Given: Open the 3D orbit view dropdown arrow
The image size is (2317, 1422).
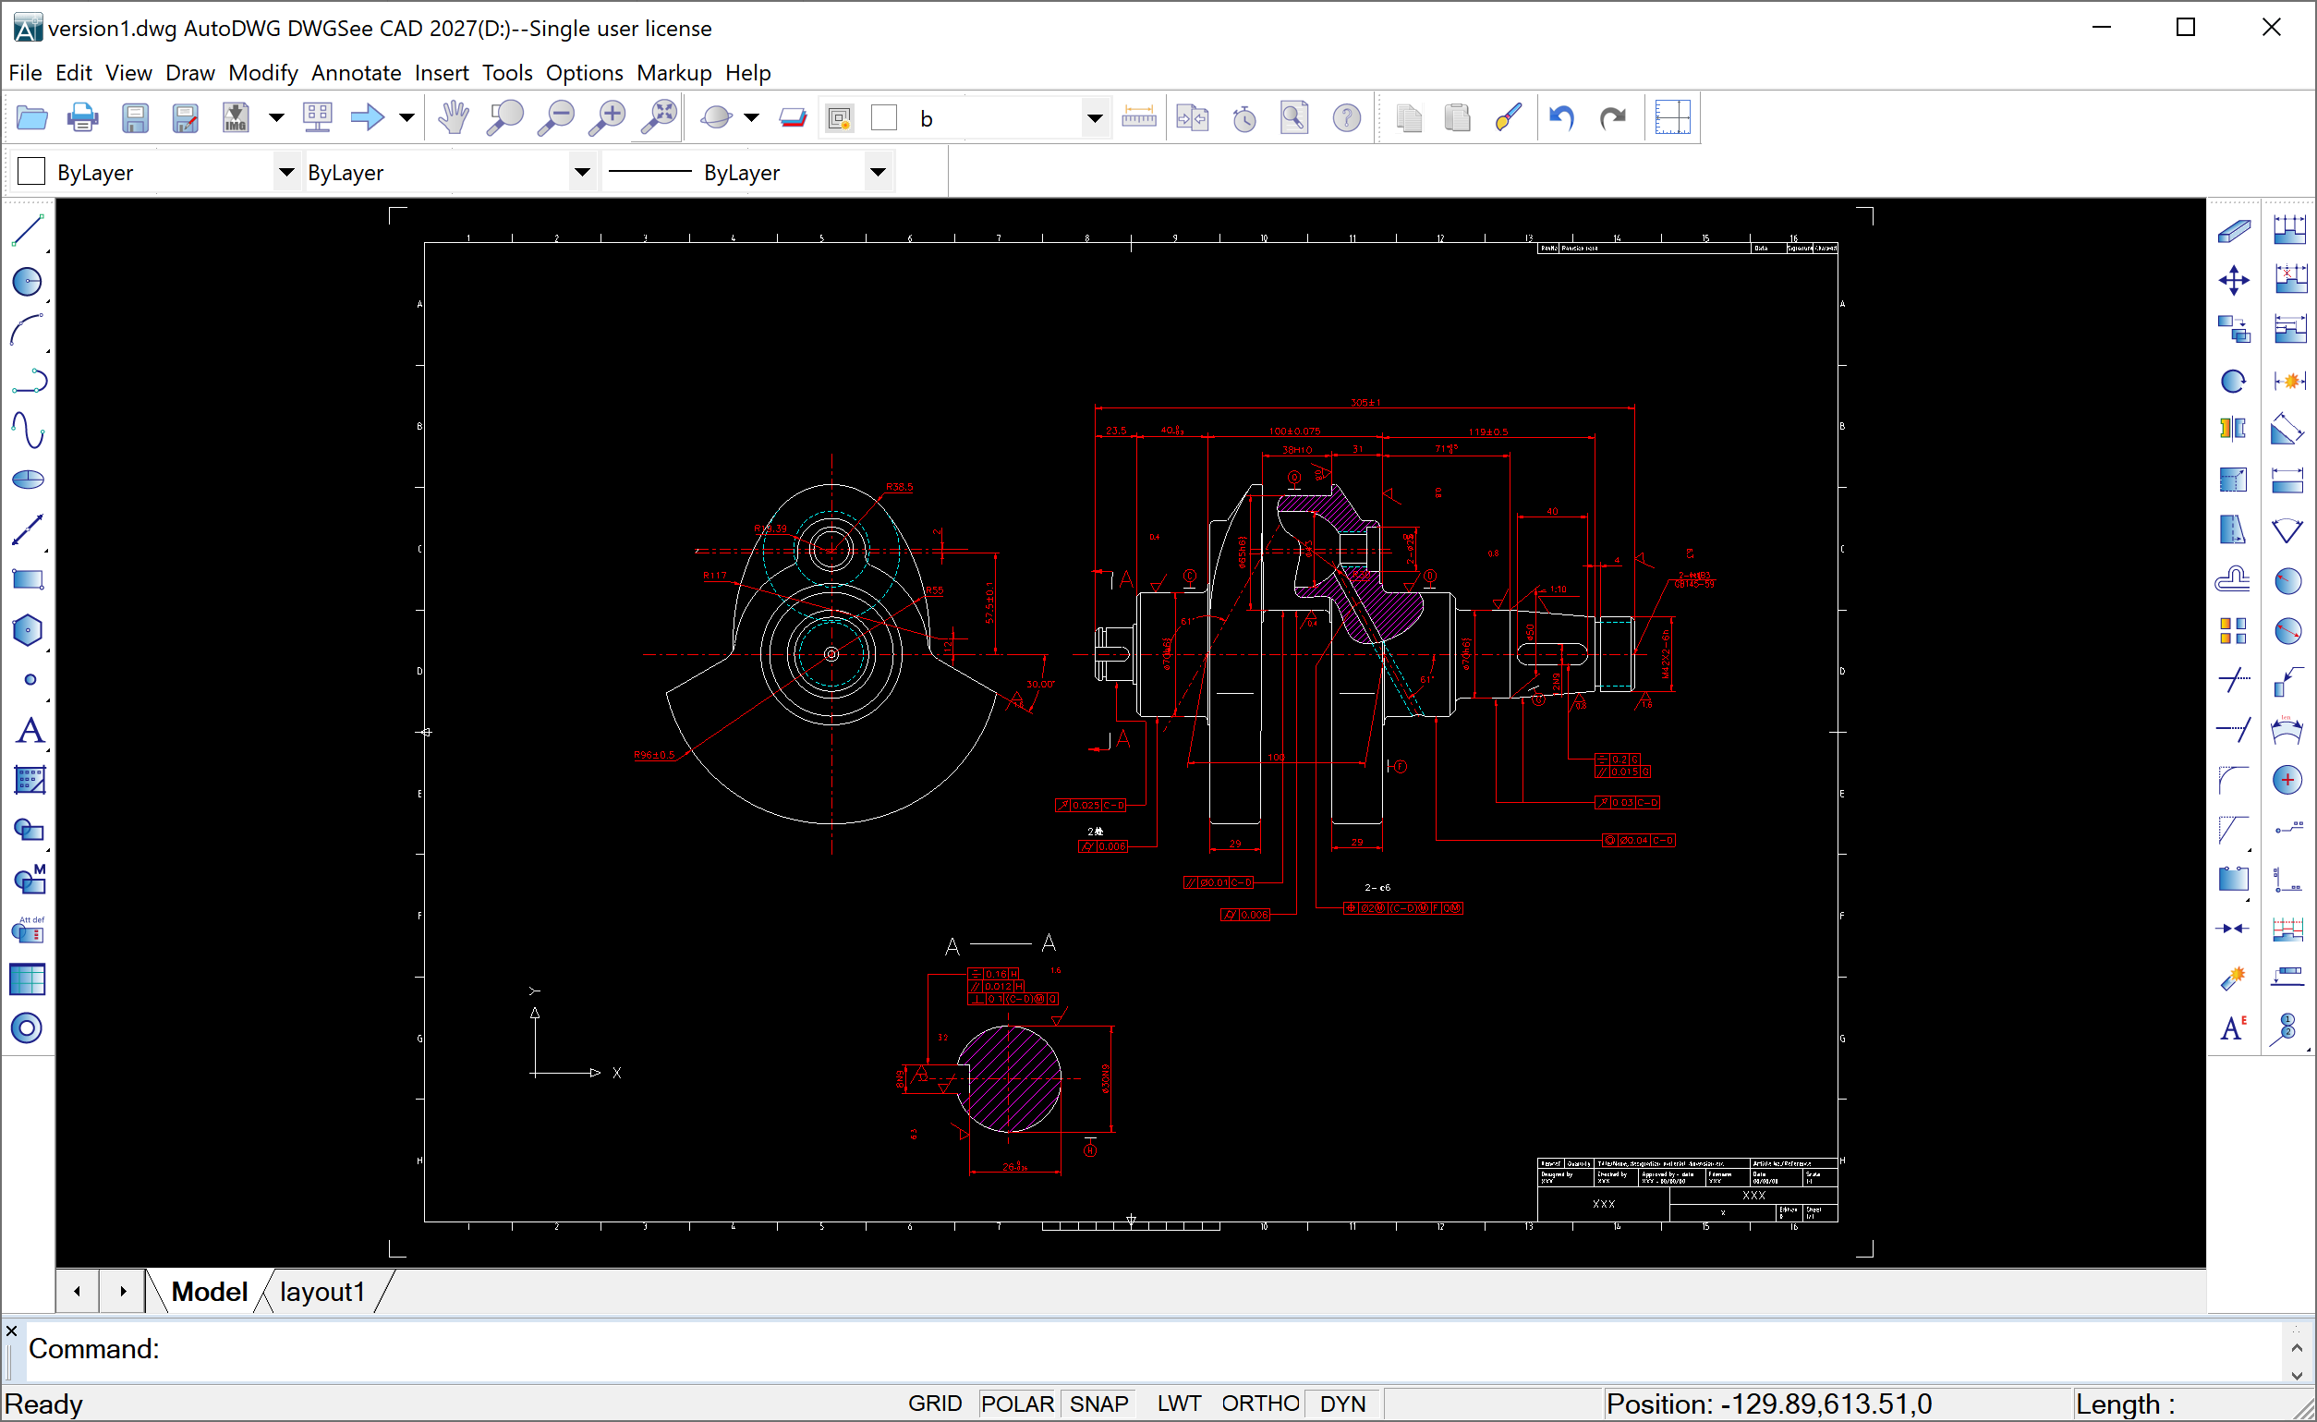Looking at the screenshot, I should (751, 118).
